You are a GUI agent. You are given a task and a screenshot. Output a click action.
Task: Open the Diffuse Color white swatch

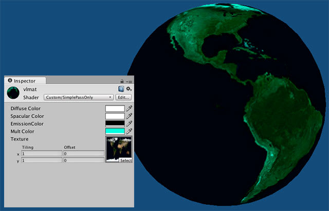coord(115,109)
